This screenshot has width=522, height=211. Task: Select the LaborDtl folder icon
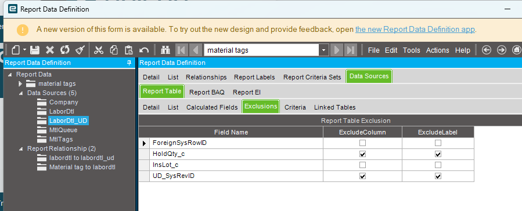[x=42, y=112]
